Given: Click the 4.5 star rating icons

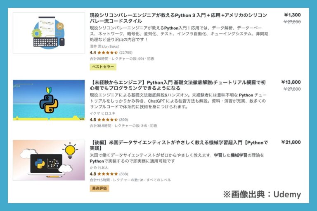Looking at the screenshot, I should tap(108, 120).
